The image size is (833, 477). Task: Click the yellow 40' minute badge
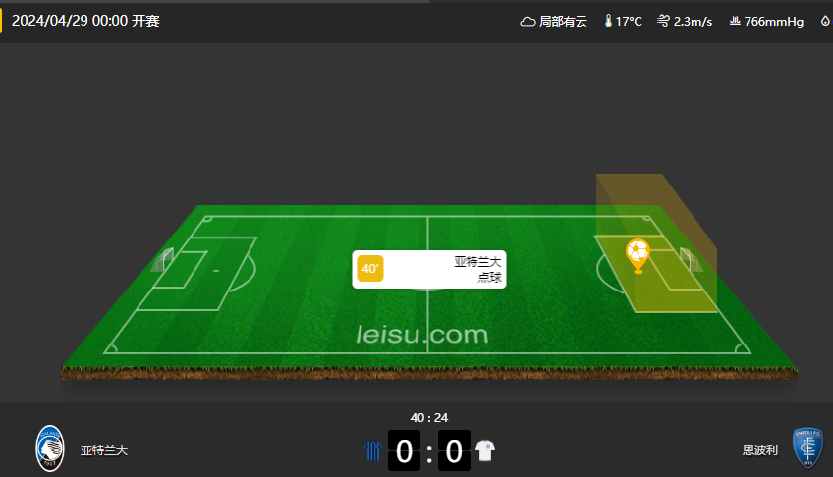(x=370, y=269)
